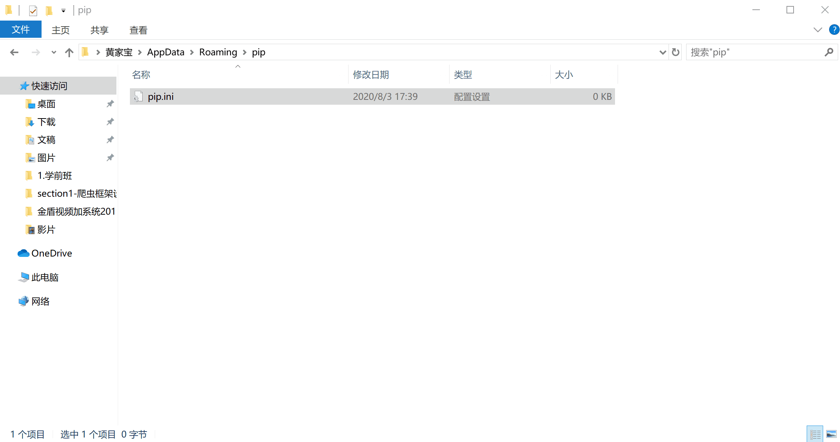Switch to details view layout
The width and height of the screenshot is (840, 442).
[815, 434]
